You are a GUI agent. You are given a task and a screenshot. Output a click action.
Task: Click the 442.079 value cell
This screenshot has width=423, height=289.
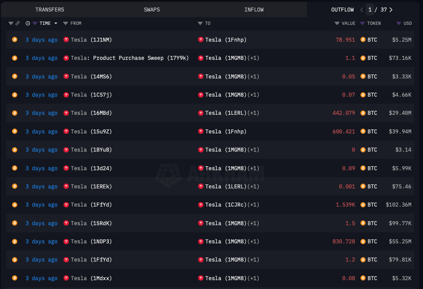(x=344, y=113)
